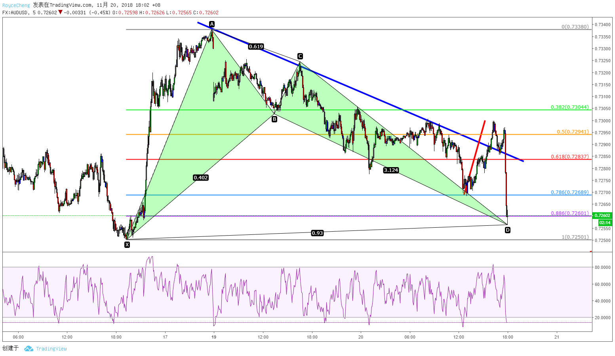Click the 0(0.73380) Fibonacci level label
The width and height of the screenshot is (615, 356).
[575, 27]
